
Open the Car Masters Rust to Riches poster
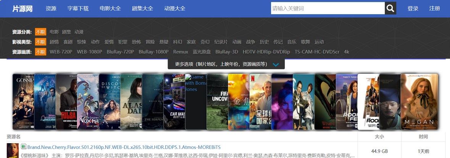[174, 102]
